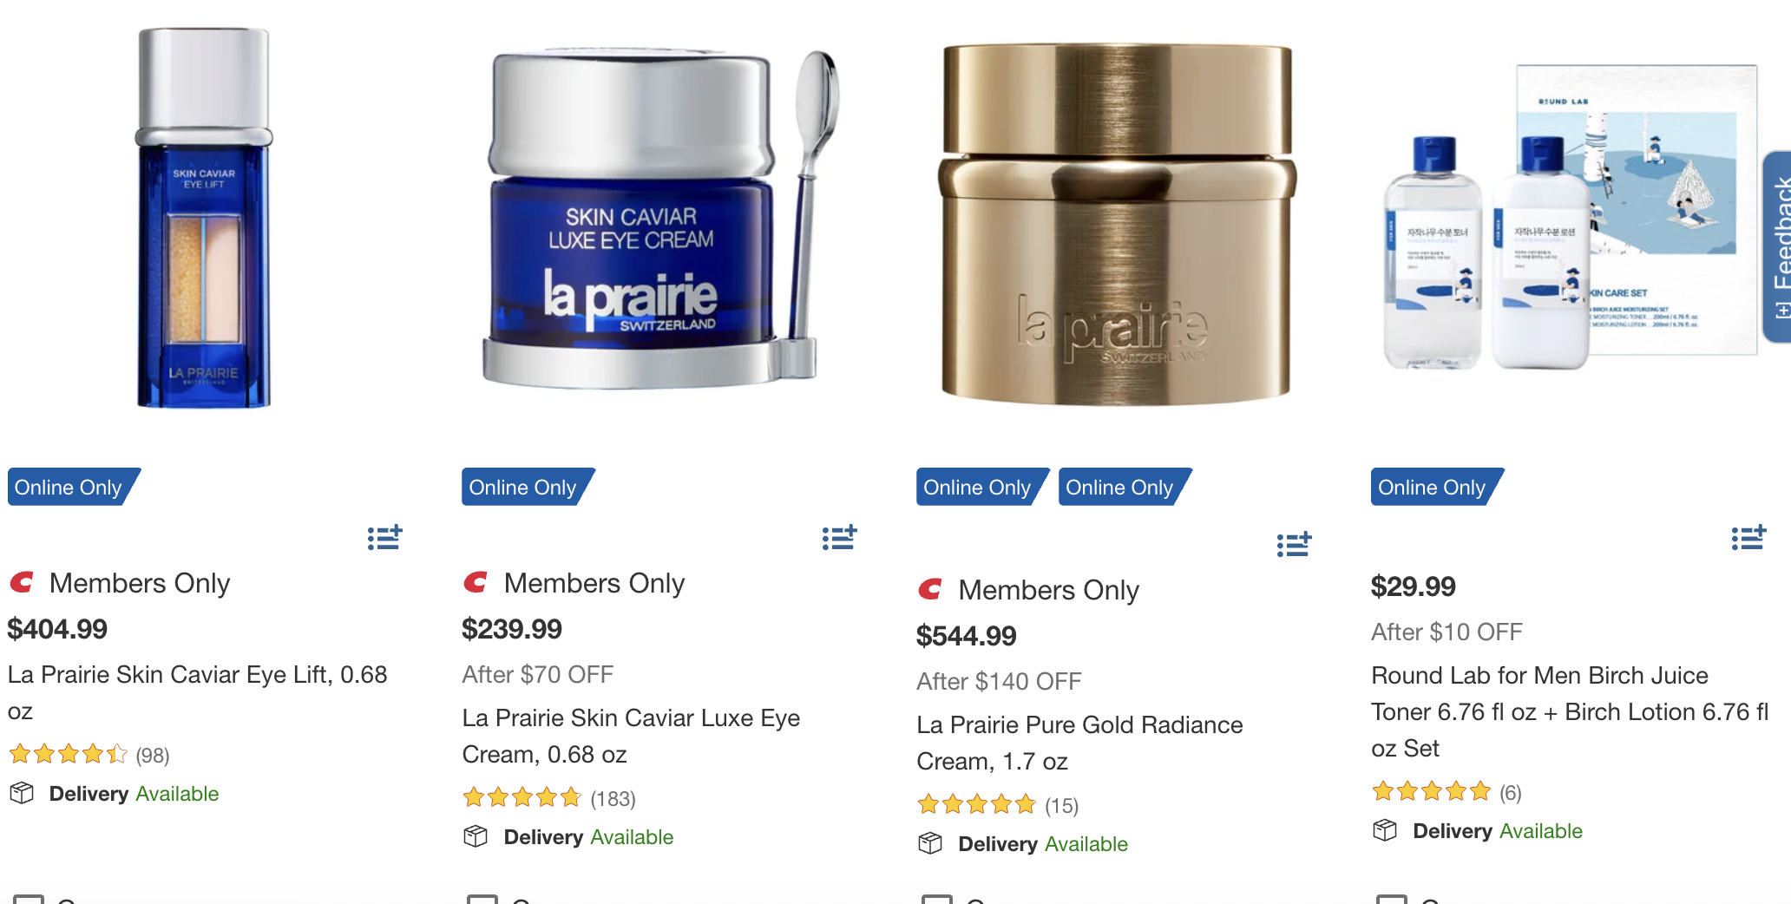Open the Feedback side tab
Viewport: 1791px width, 904px height.
coord(1778,247)
